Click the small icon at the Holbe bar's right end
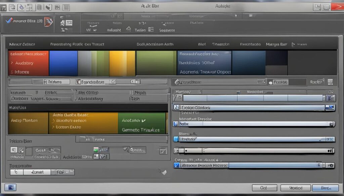The width and height of the screenshot is (344, 196). (332, 124)
